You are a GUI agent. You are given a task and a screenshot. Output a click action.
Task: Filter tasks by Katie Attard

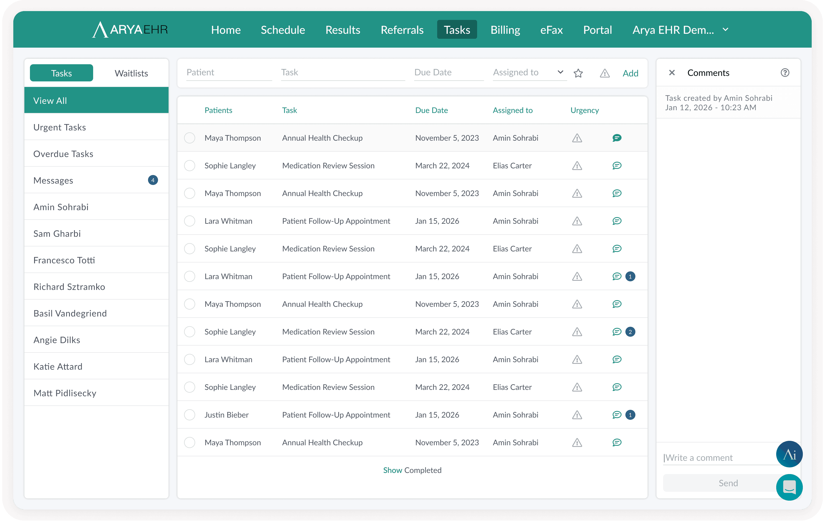pos(96,366)
